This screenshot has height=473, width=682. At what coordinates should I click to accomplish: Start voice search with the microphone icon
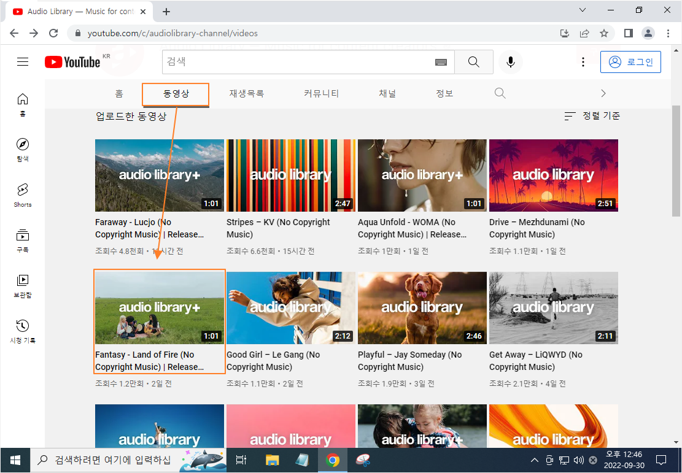coord(511,62)
